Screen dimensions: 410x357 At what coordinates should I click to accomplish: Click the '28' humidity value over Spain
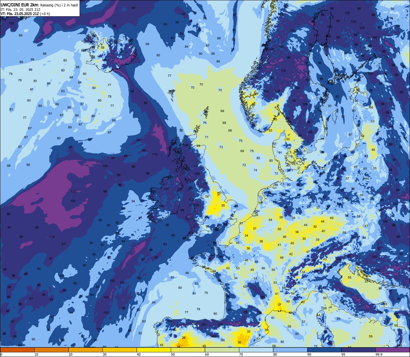tap(184, 338)
